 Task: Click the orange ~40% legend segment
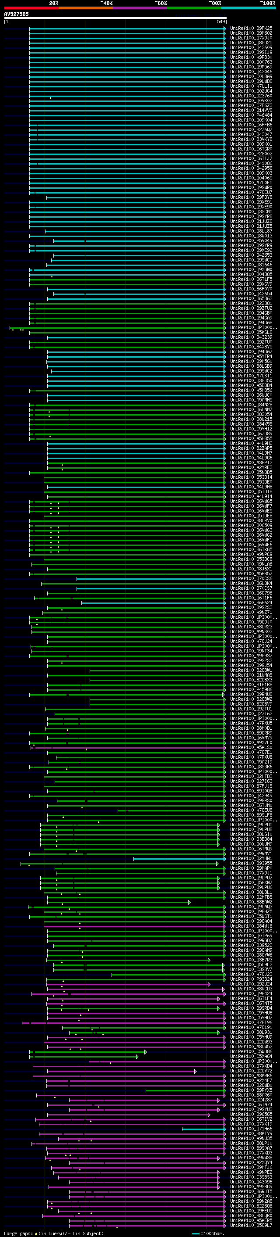[86, 8]
